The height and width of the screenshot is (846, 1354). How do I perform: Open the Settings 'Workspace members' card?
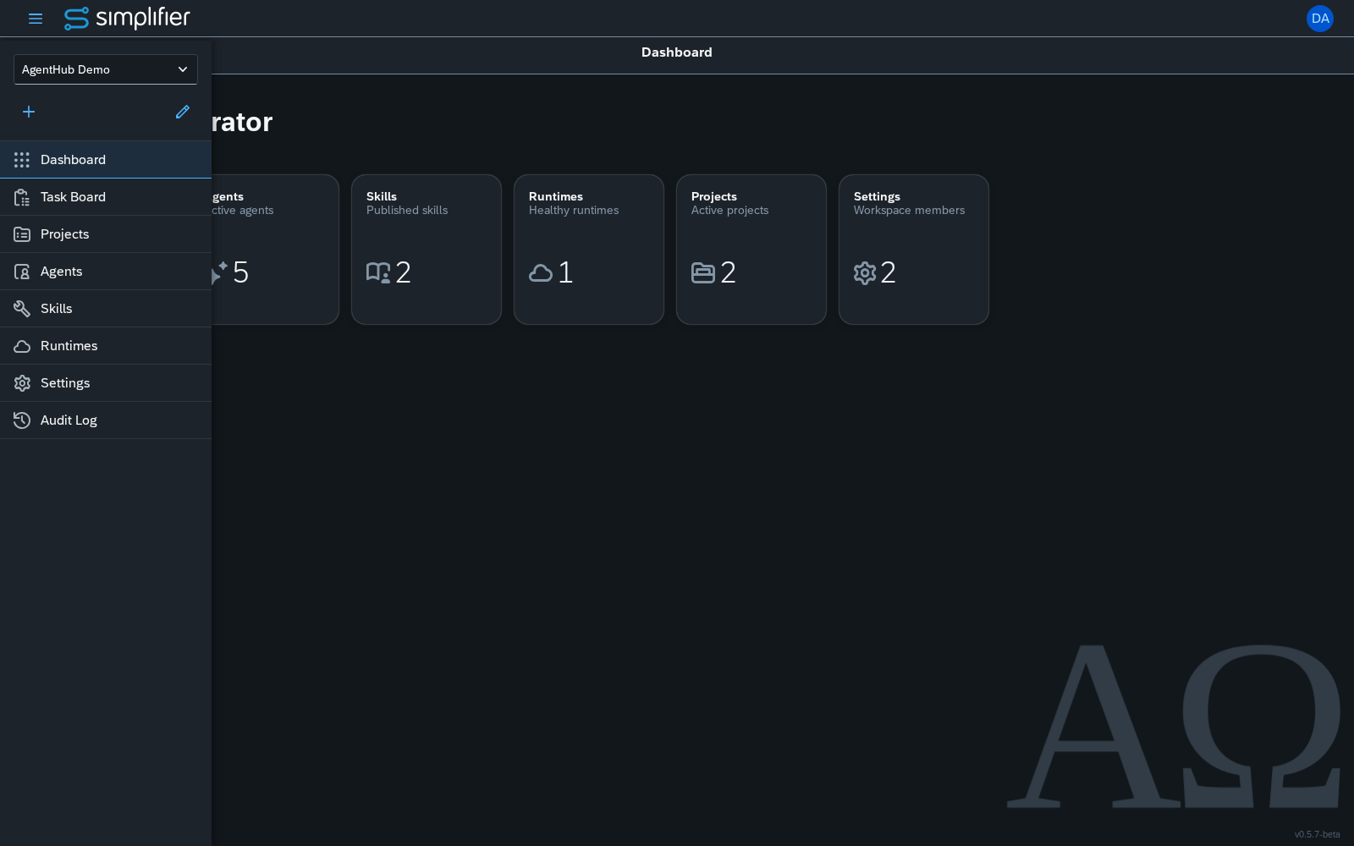click(x=914, y=250)
